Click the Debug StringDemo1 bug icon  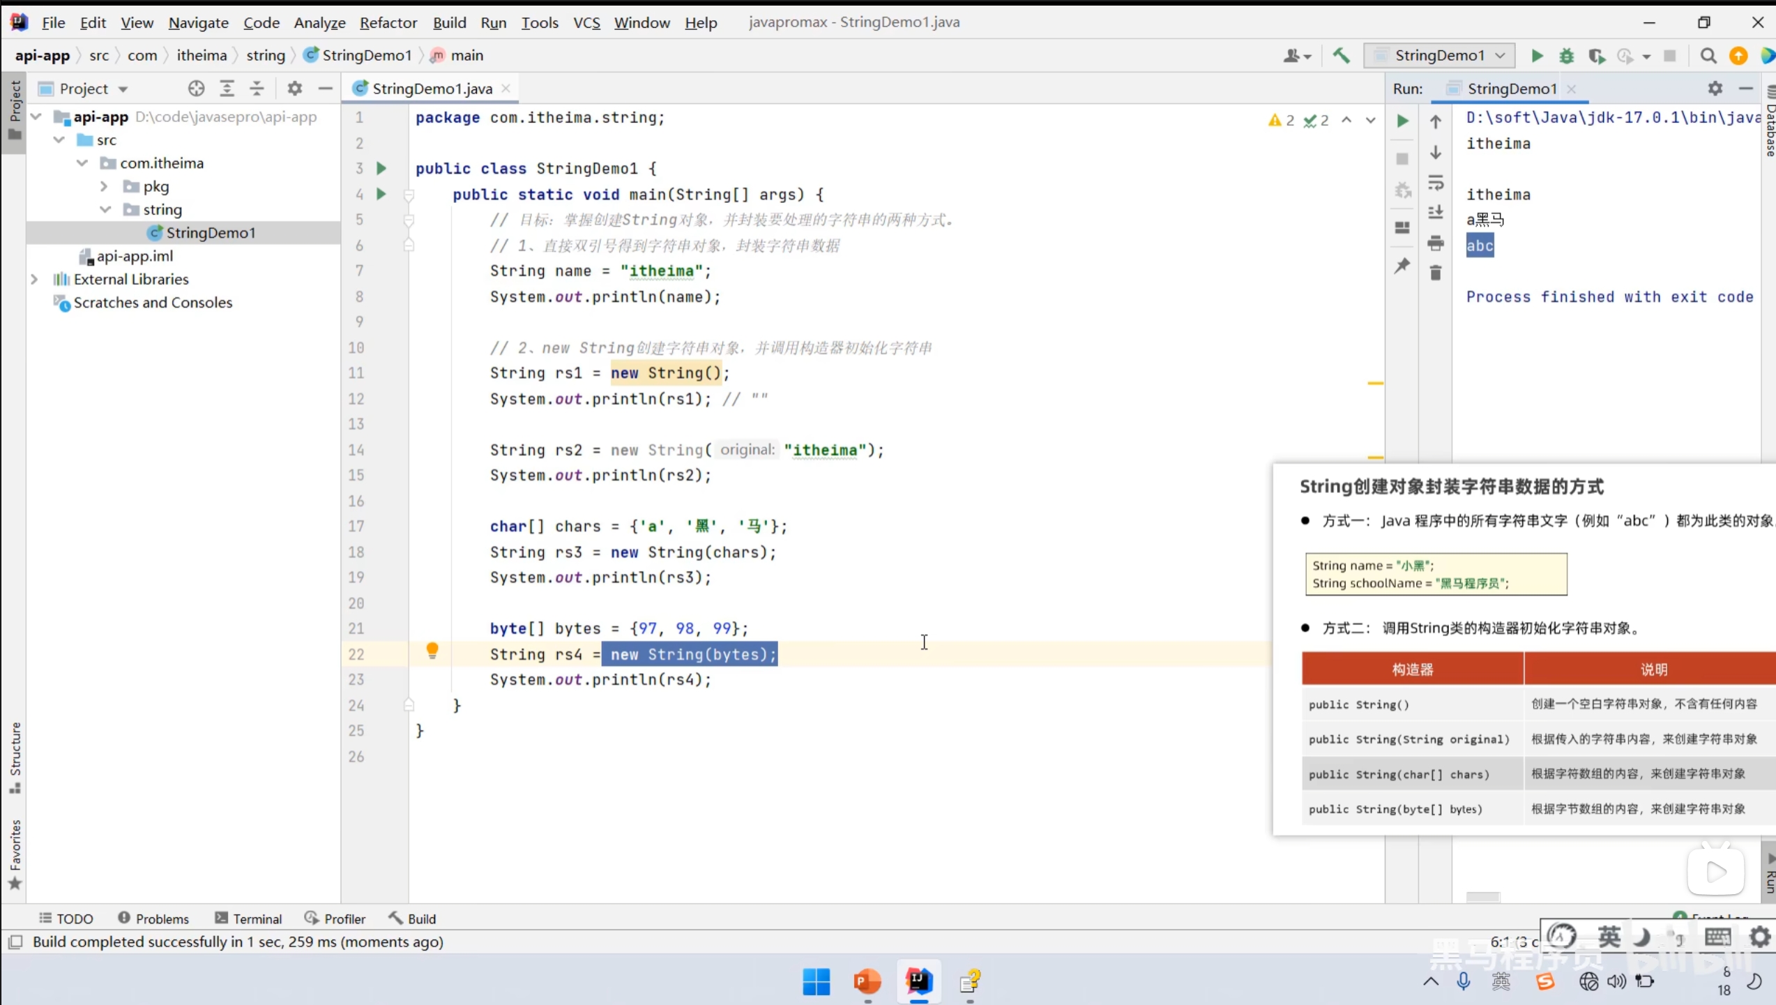pyautogui.click(x=1566, y=56)
